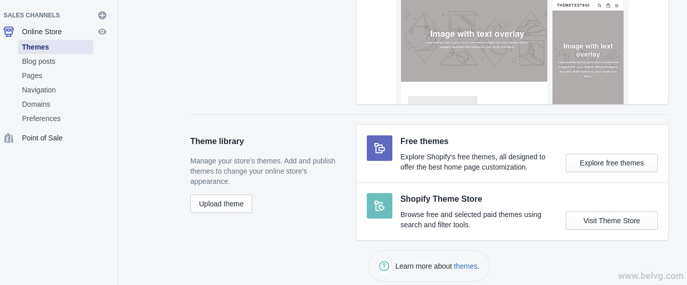The image size is (687, 285).
Task: Open Domains settings
Action: tap(36, 104)
